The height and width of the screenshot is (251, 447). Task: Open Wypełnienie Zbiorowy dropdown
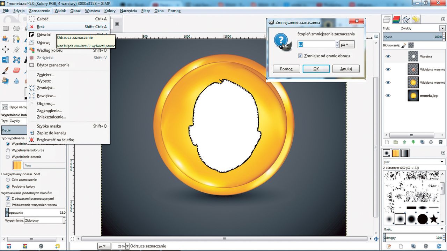(45, 220)
